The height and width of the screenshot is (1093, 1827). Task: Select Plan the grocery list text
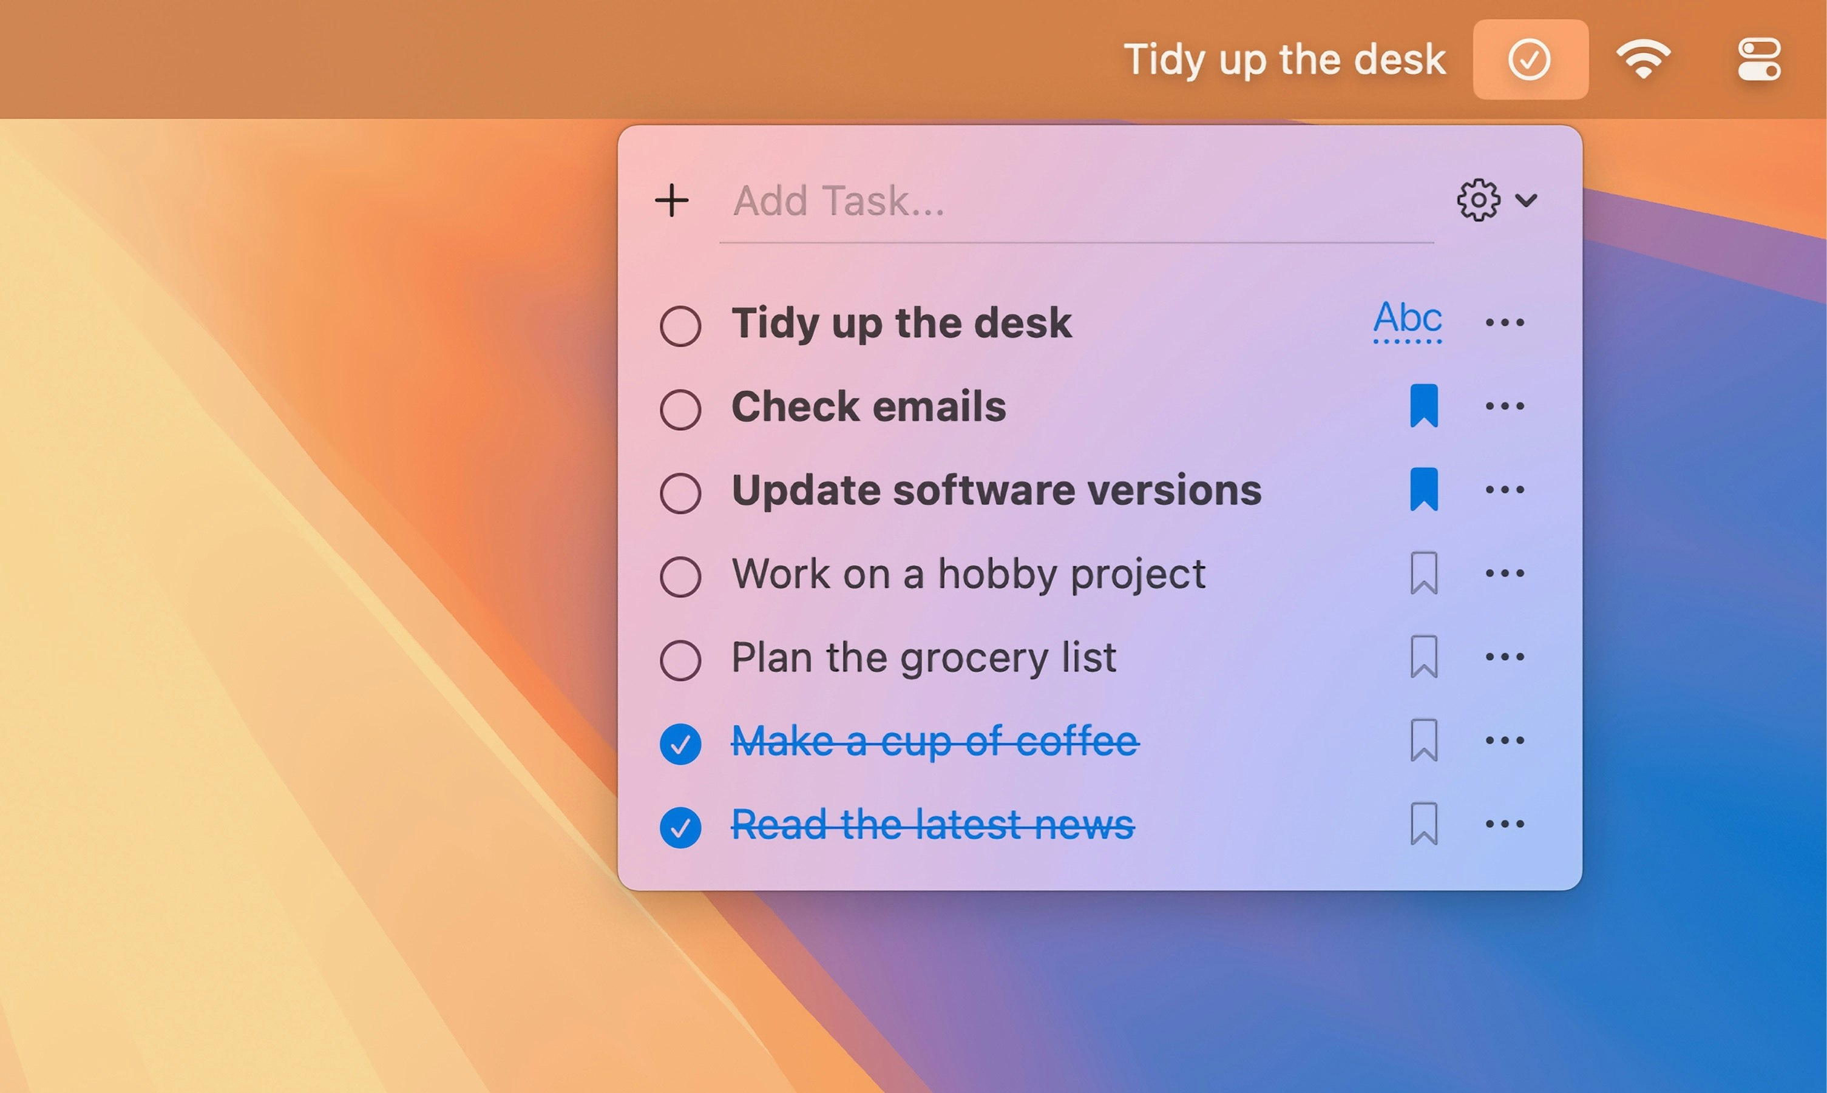924,658
